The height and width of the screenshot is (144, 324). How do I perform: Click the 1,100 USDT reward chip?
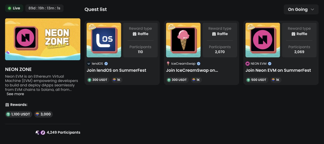click(x=19, y=114)
